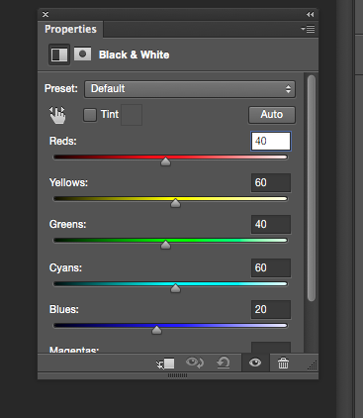Click the Reds label
Image resolution: width=363 pixels, height=418 pixels.
click(x=63, y=142)
